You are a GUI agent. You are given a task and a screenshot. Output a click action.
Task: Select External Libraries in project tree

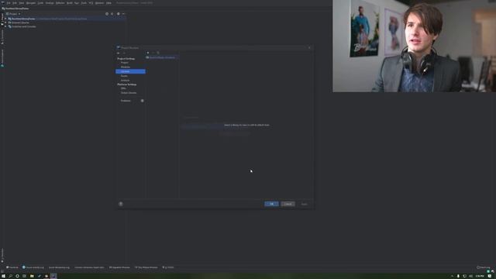tap(20, 22)
